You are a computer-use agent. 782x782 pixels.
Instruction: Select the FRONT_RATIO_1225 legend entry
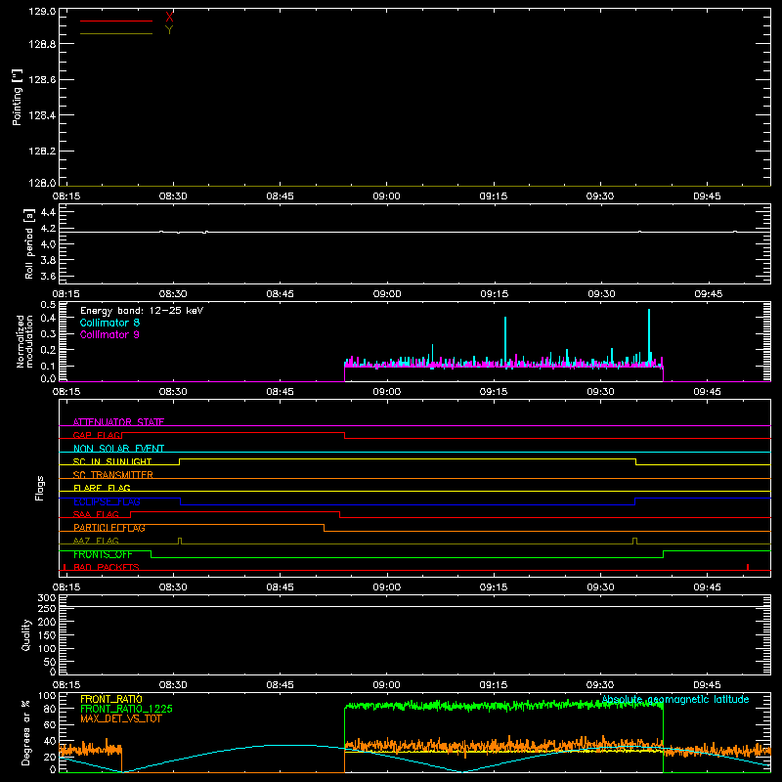pyautogui.click(x=126, y=709)
